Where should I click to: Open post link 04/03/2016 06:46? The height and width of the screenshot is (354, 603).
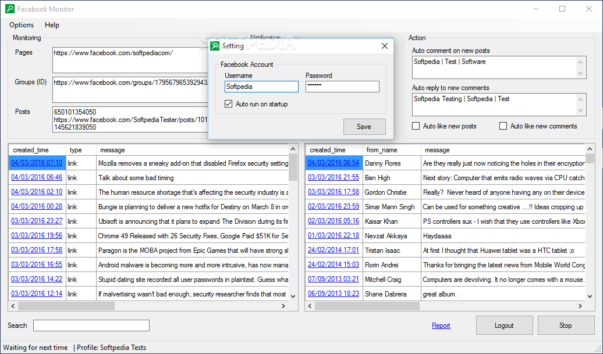coord(37,177)
